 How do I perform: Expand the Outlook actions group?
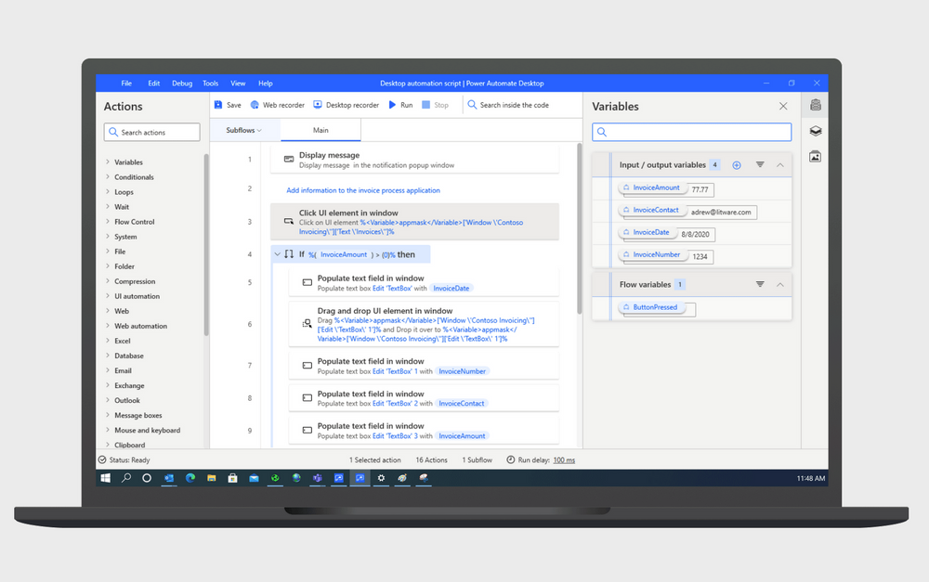(108, 400)
